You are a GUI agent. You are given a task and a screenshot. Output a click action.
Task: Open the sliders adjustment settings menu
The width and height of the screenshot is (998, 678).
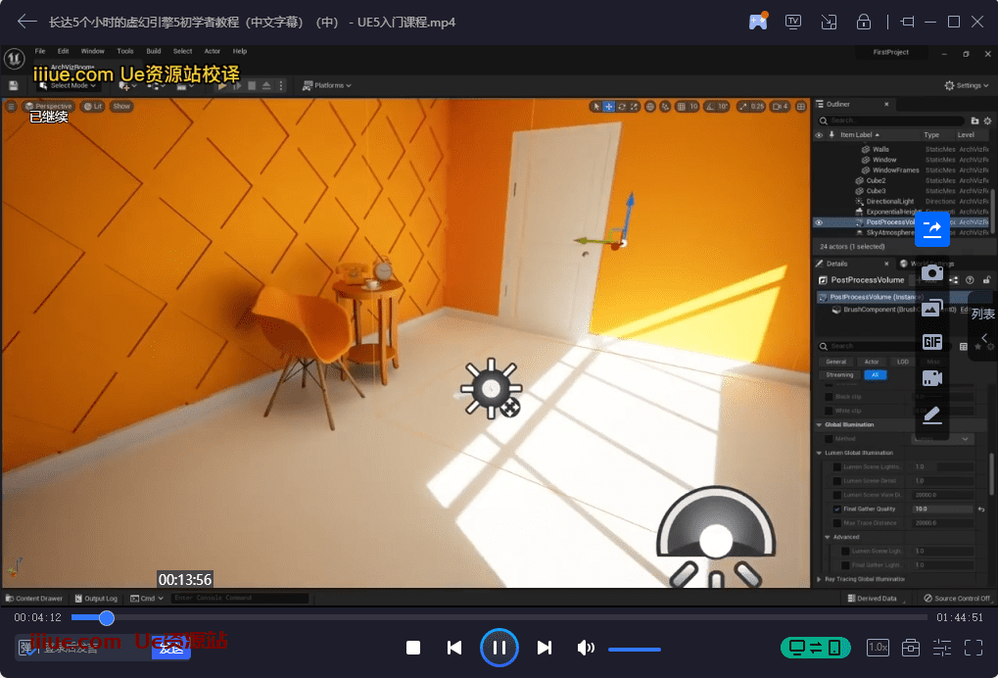point(942,648)
